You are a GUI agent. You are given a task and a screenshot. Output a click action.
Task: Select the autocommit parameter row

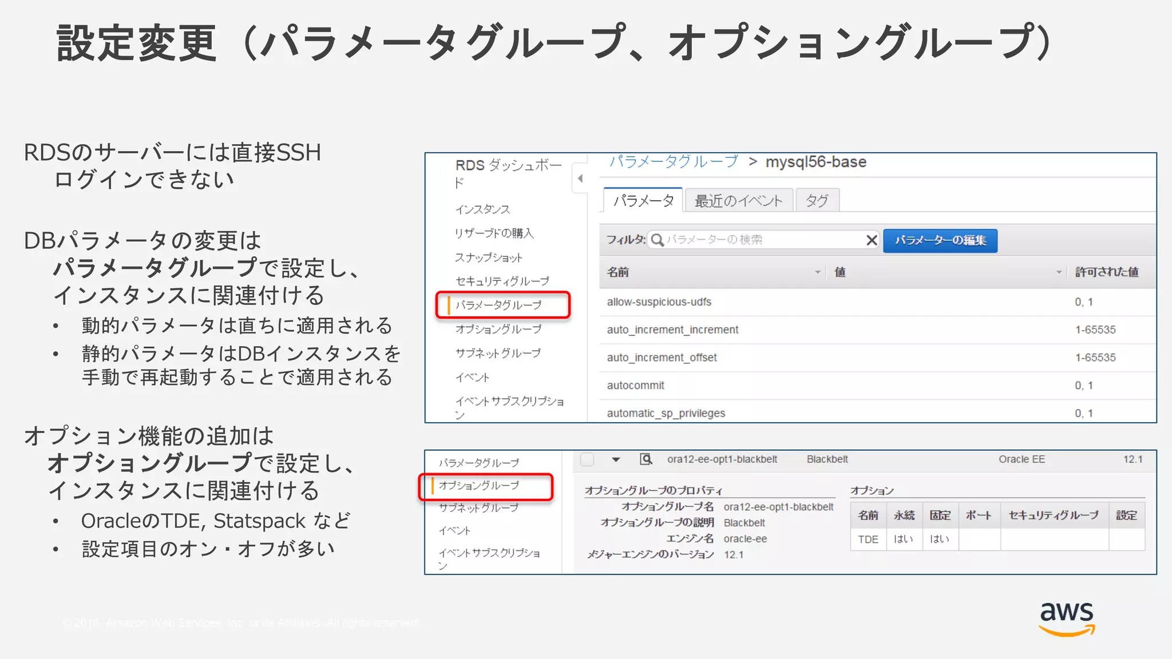click(877, 386)
